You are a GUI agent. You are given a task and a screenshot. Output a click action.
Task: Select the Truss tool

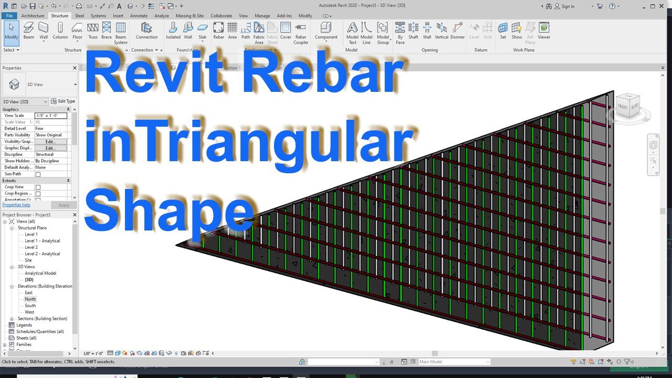point(93,31)
